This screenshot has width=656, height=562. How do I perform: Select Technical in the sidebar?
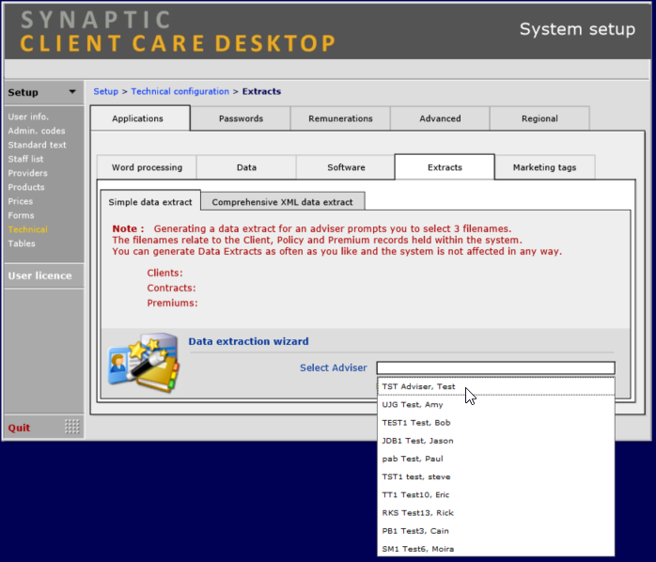27,229
